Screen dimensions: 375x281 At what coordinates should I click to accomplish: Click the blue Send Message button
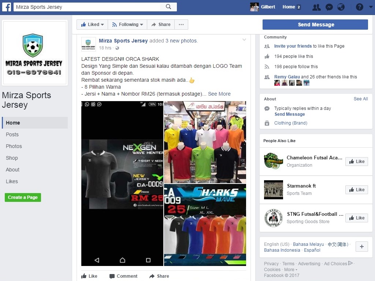click(x=315, y=25)
